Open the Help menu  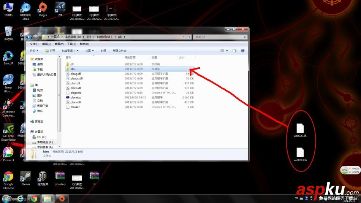[84, 44]
